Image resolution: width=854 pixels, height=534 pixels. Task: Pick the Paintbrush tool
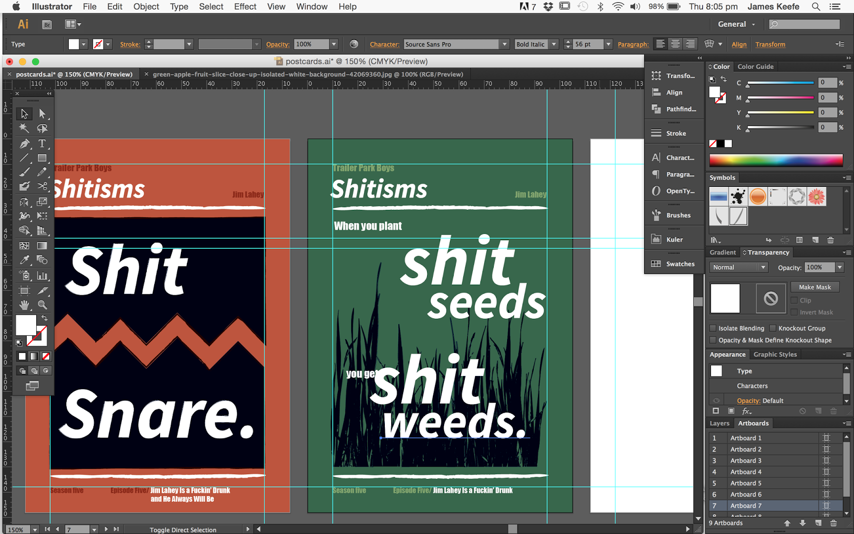(x=24, y=172)
